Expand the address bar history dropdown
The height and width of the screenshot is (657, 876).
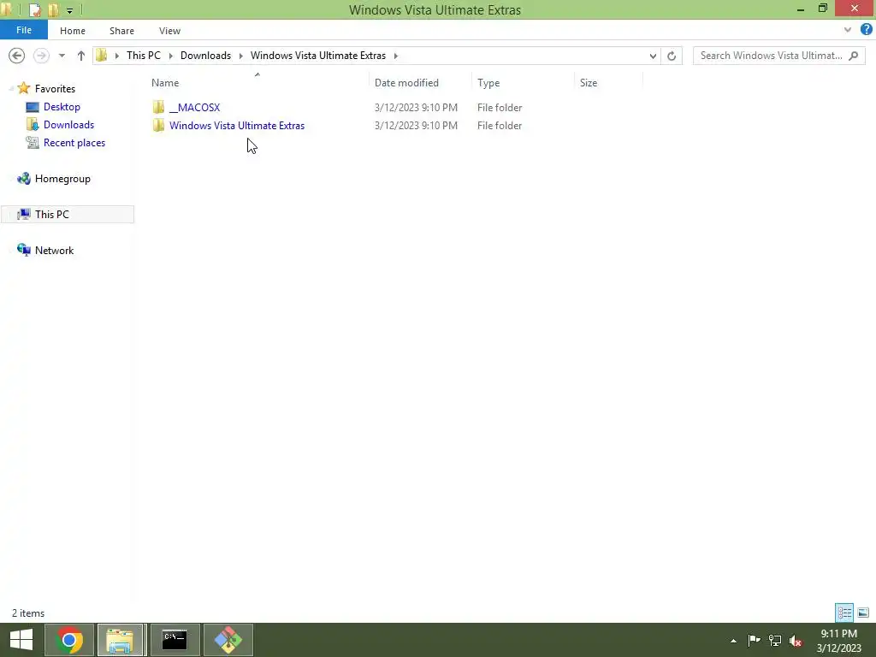point(653,56)
